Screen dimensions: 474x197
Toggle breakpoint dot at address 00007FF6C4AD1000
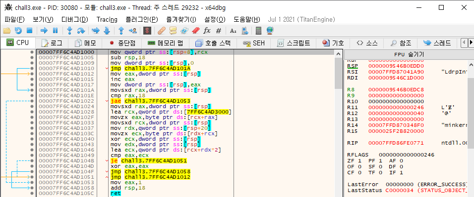32,52
